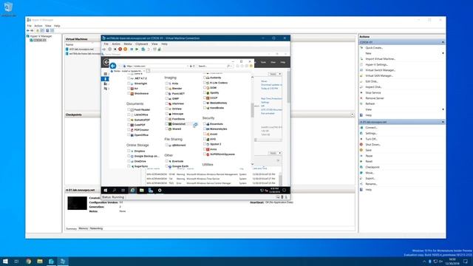Open the browser search dropdown arrow

click(x=231, y=66)
